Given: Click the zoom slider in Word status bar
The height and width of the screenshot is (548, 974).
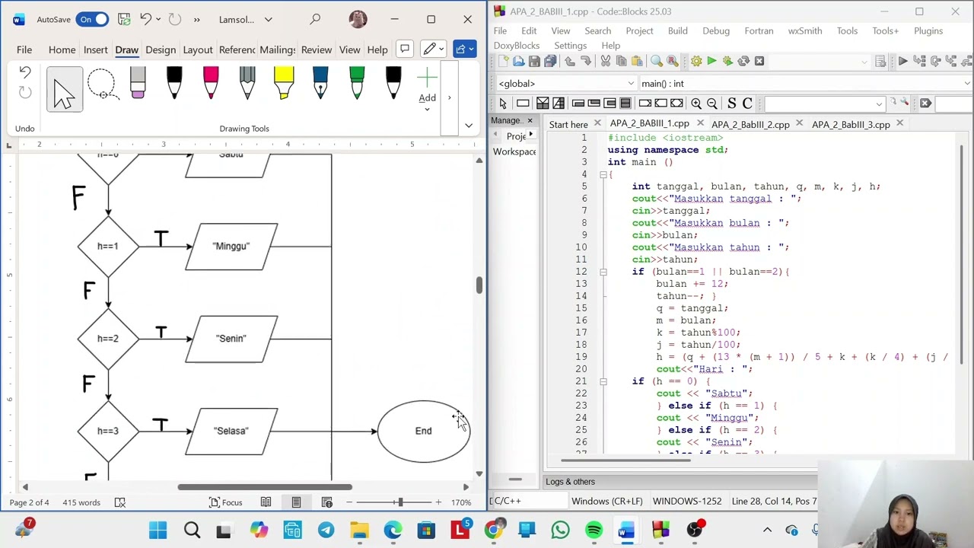Looking at the screenshot, I should [x=399, y=502].
